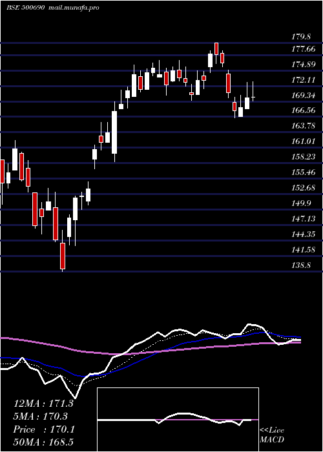
Task: Click the 12MA : 171.3 readout
Action: tap(43, 404)
